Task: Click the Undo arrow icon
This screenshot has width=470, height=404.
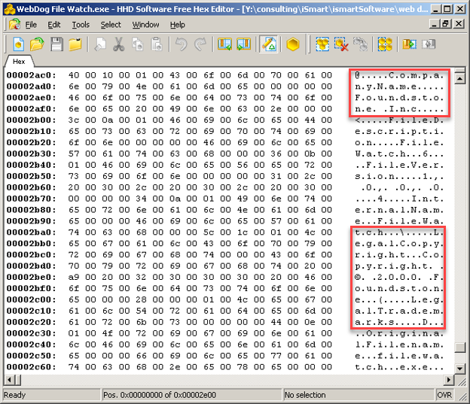Action: (181, 45)
